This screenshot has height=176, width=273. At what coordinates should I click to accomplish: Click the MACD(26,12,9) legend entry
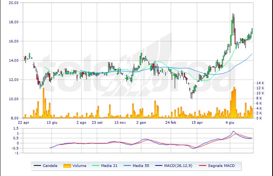tap(174, 165)
